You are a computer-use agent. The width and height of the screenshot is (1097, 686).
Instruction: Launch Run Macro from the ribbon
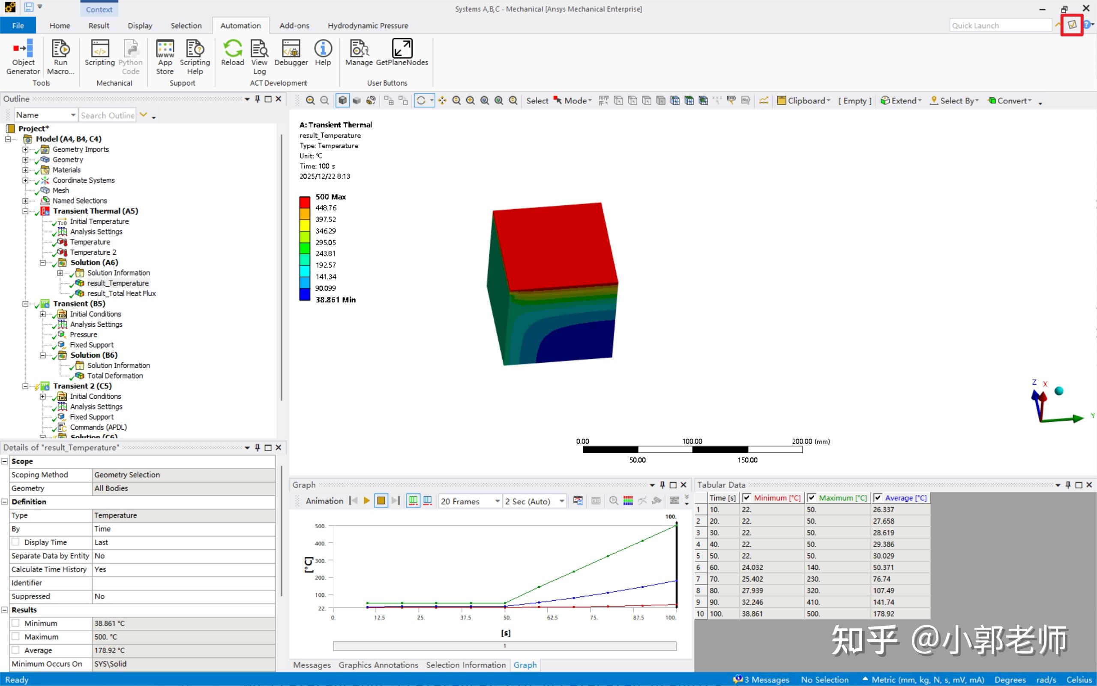pyautogui.click(x=60, y=57)
